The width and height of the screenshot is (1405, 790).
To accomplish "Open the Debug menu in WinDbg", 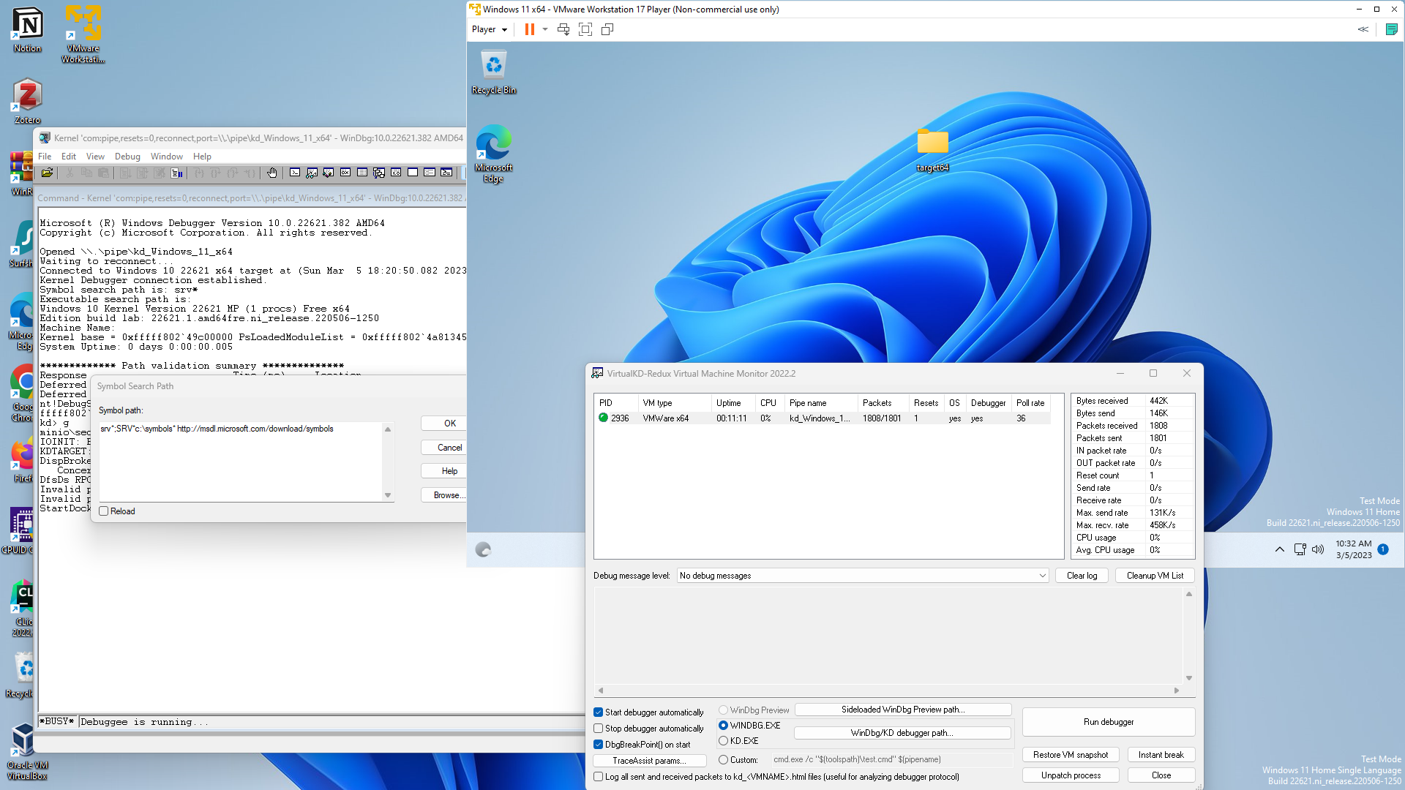I will (127, 157).
